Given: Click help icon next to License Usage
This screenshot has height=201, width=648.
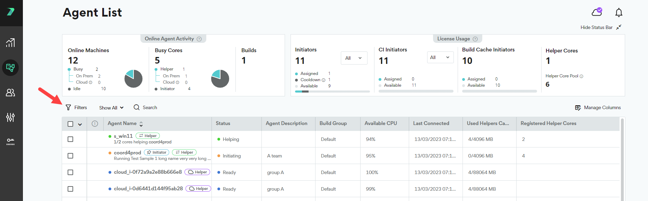Looking at the screenshot, I should click(475, 39).
